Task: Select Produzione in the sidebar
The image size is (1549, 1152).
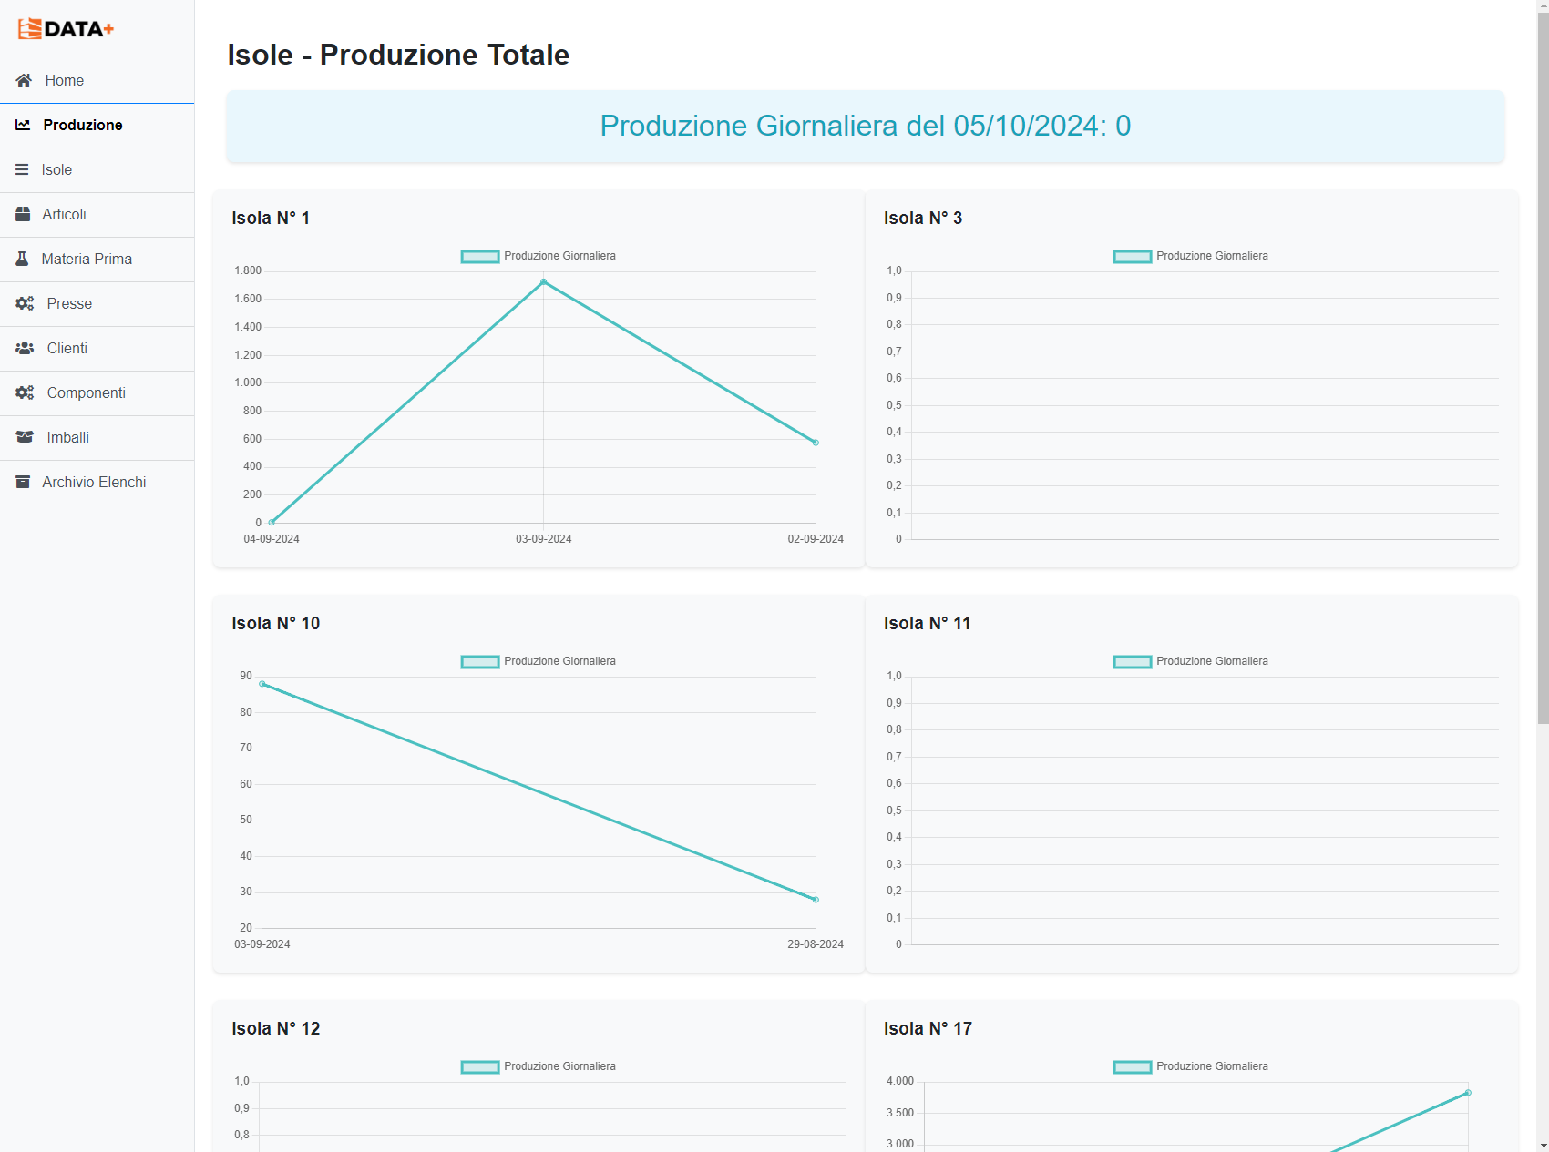Action: (97, 125)
